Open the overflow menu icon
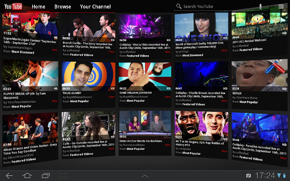 pos(281,6)
